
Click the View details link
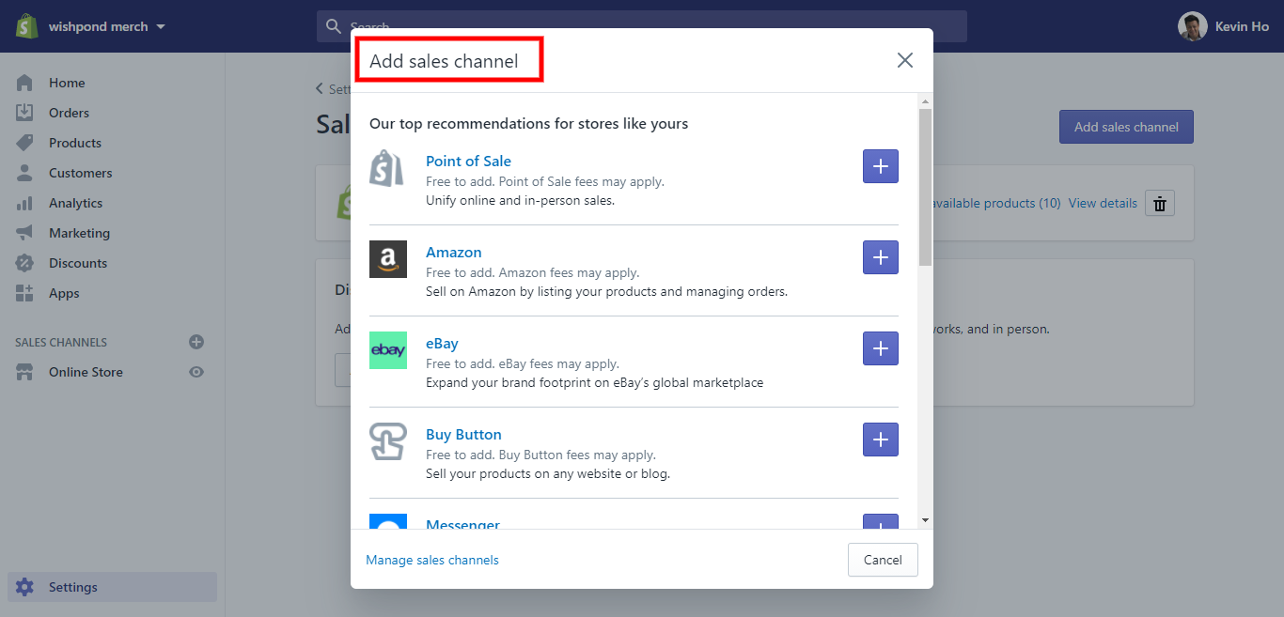click(1103, 203)
